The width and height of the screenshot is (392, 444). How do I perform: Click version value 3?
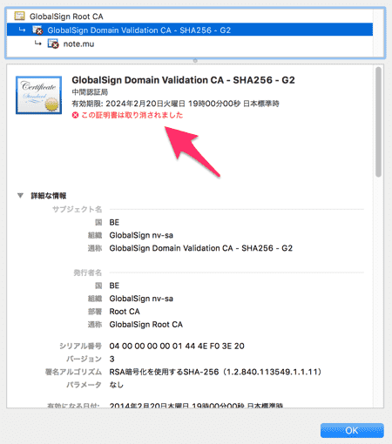coord(112,359)
